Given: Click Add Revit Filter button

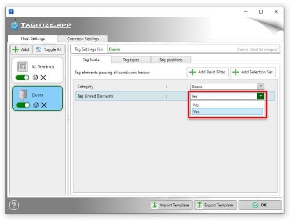Looking at the screenshot, I should (x=207, y=72).
